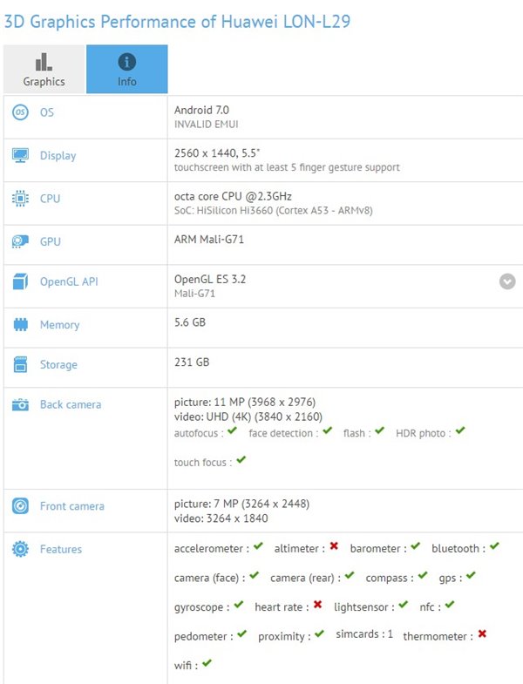Expand the OpenGL ES 3.2 details
This screenshot has height=684, width=523.
click(x=507, y=281)
